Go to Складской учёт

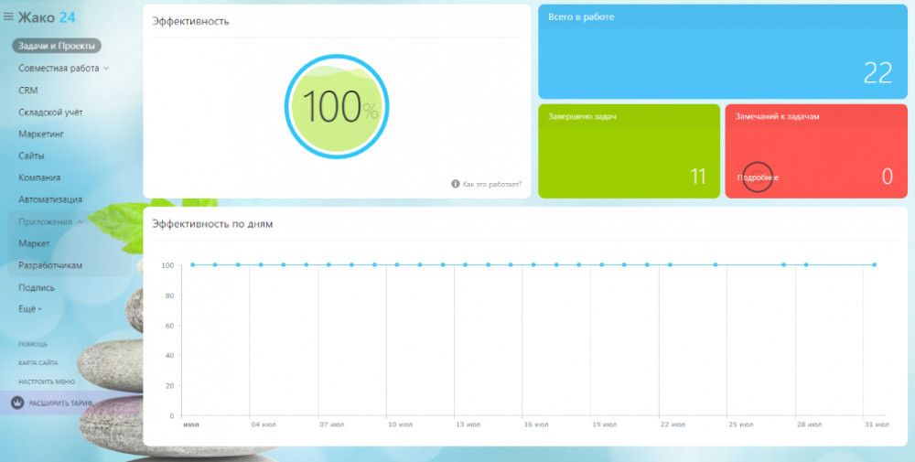[50, 112]
